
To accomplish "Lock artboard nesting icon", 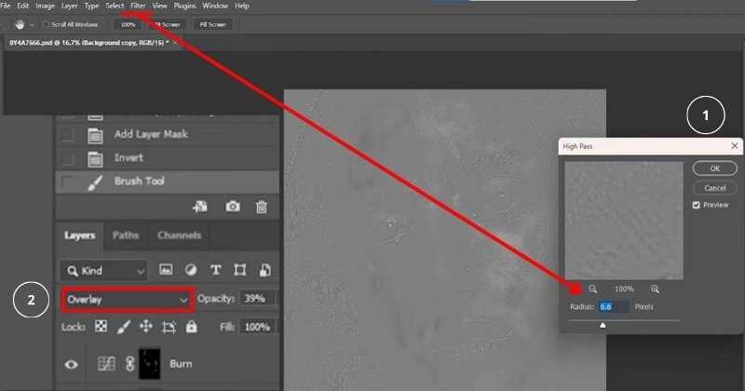I will click(169, 327).
